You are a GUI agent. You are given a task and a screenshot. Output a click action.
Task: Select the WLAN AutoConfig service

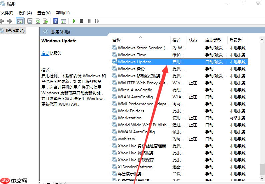pos(180,97)
